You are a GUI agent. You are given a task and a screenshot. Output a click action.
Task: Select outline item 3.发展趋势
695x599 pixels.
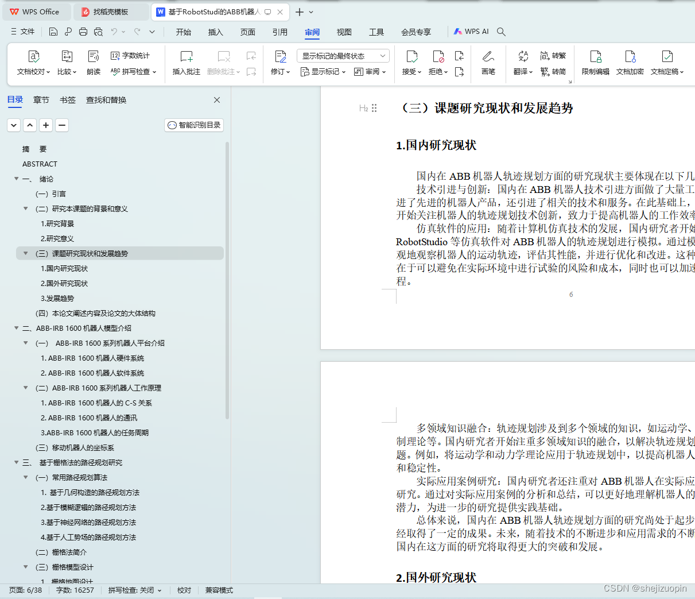click(x=57, y=298)
